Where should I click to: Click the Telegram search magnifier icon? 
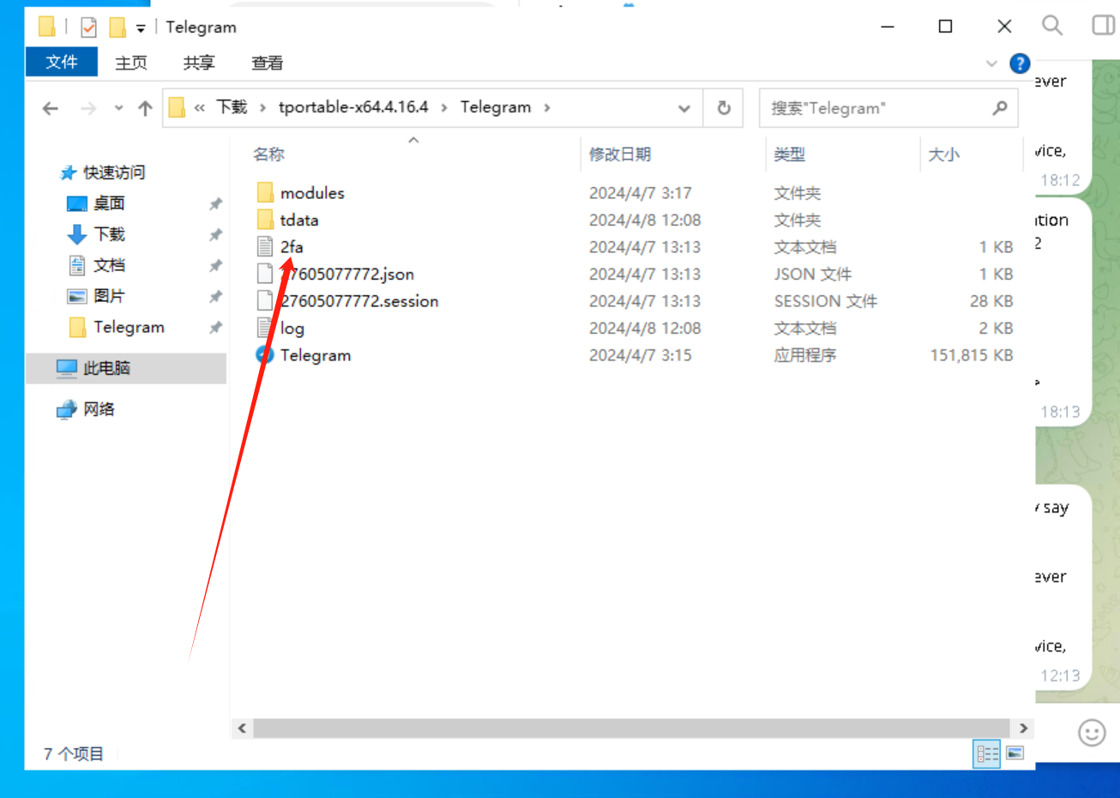click(x=1051, y=26)
